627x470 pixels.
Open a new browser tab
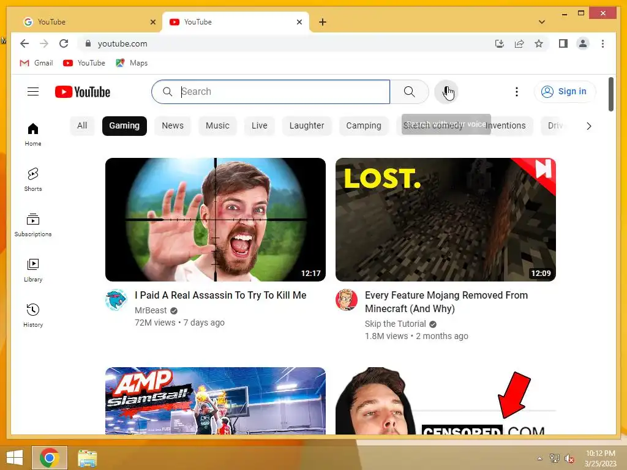[323, 22]
